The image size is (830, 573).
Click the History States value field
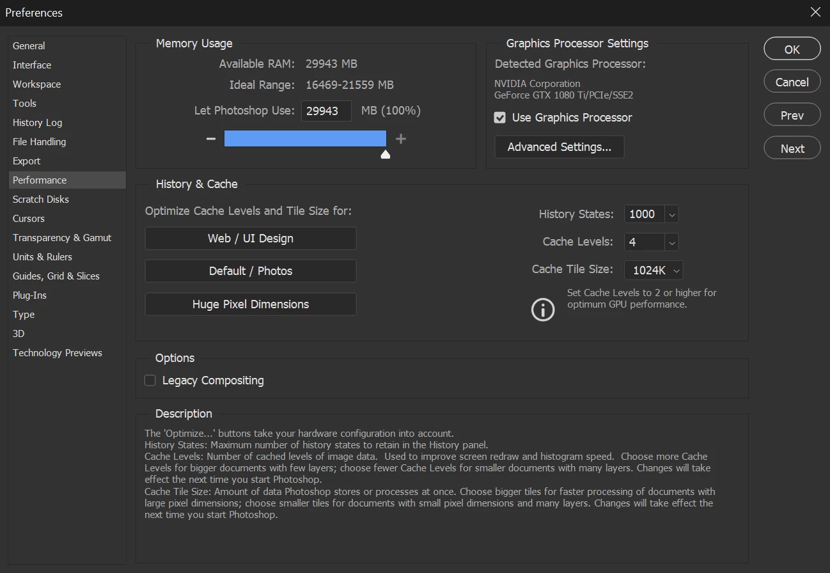coord(645,215)
